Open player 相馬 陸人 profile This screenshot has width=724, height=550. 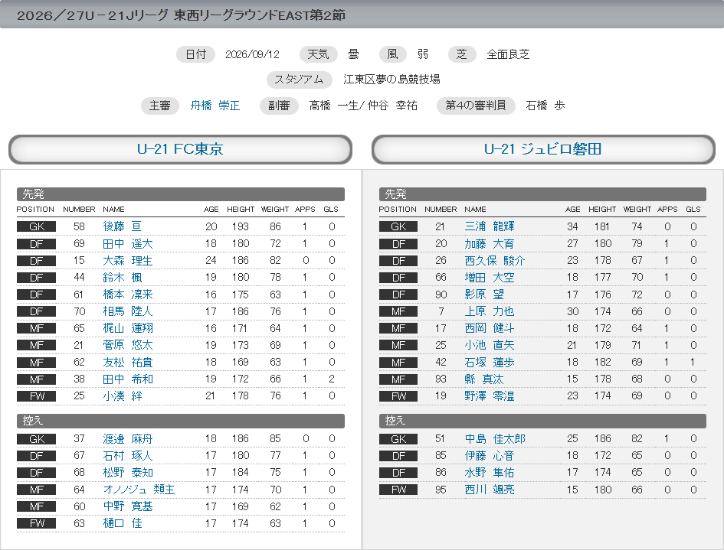[x=127, y=311]
